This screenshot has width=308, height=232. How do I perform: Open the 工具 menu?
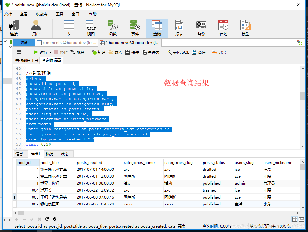(x=60, y=14)
